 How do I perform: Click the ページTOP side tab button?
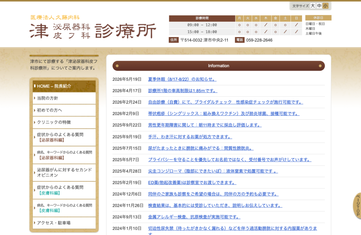point(357,205)
